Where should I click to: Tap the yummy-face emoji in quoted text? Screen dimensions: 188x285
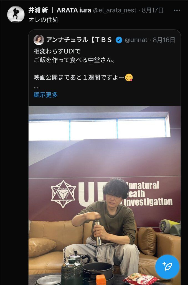coord(129,77)
